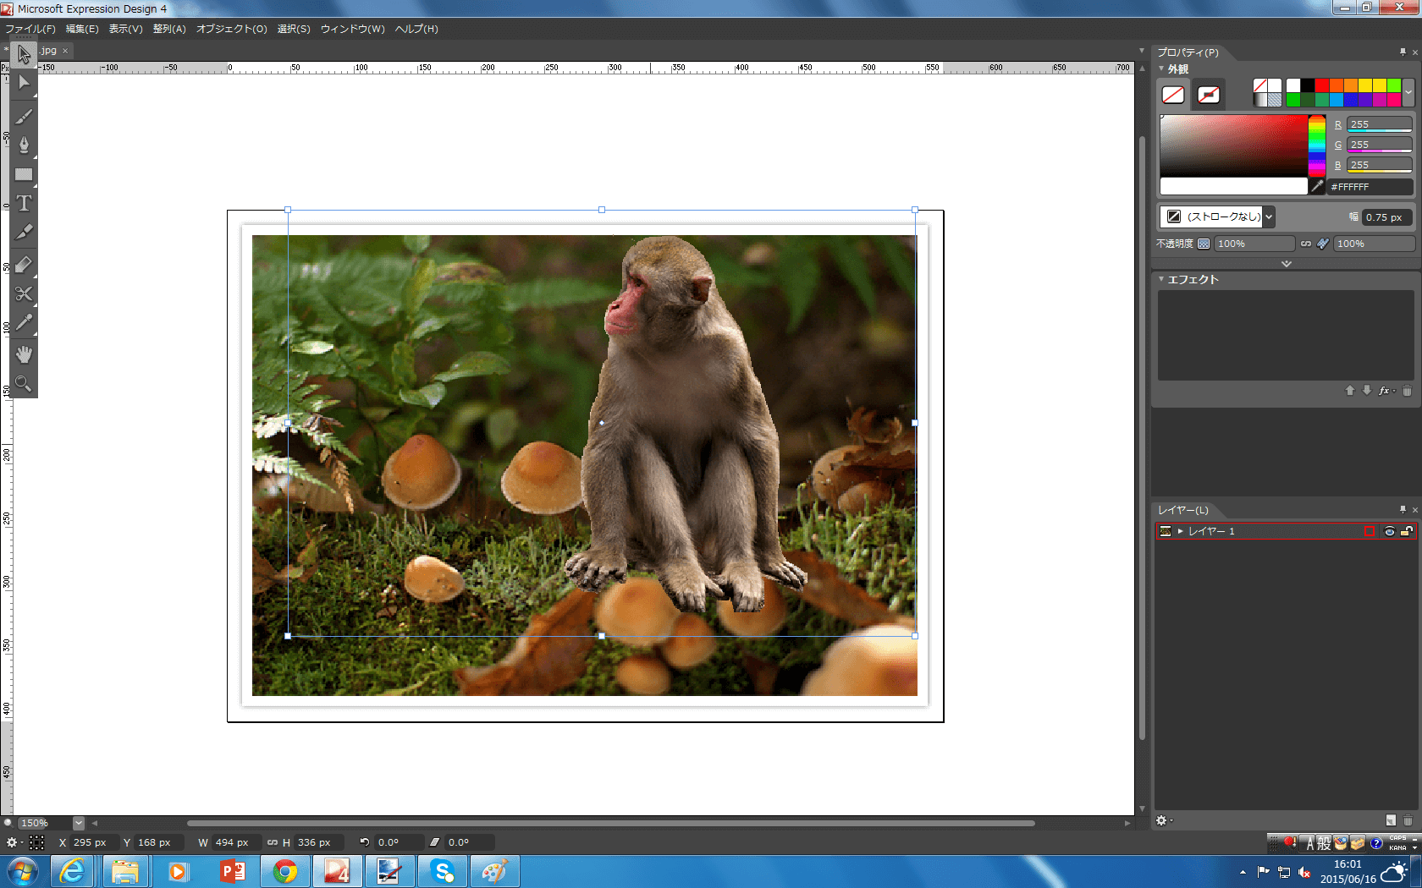The height and width of the screenshot is (888, 1422).
Task: Close the .jpg document tab
Action: 65,51
